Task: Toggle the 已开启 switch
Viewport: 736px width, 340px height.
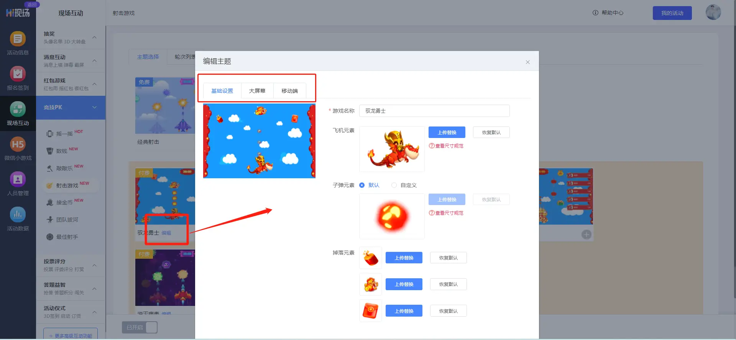Action: pyautogui.click(x=140, y=327)
